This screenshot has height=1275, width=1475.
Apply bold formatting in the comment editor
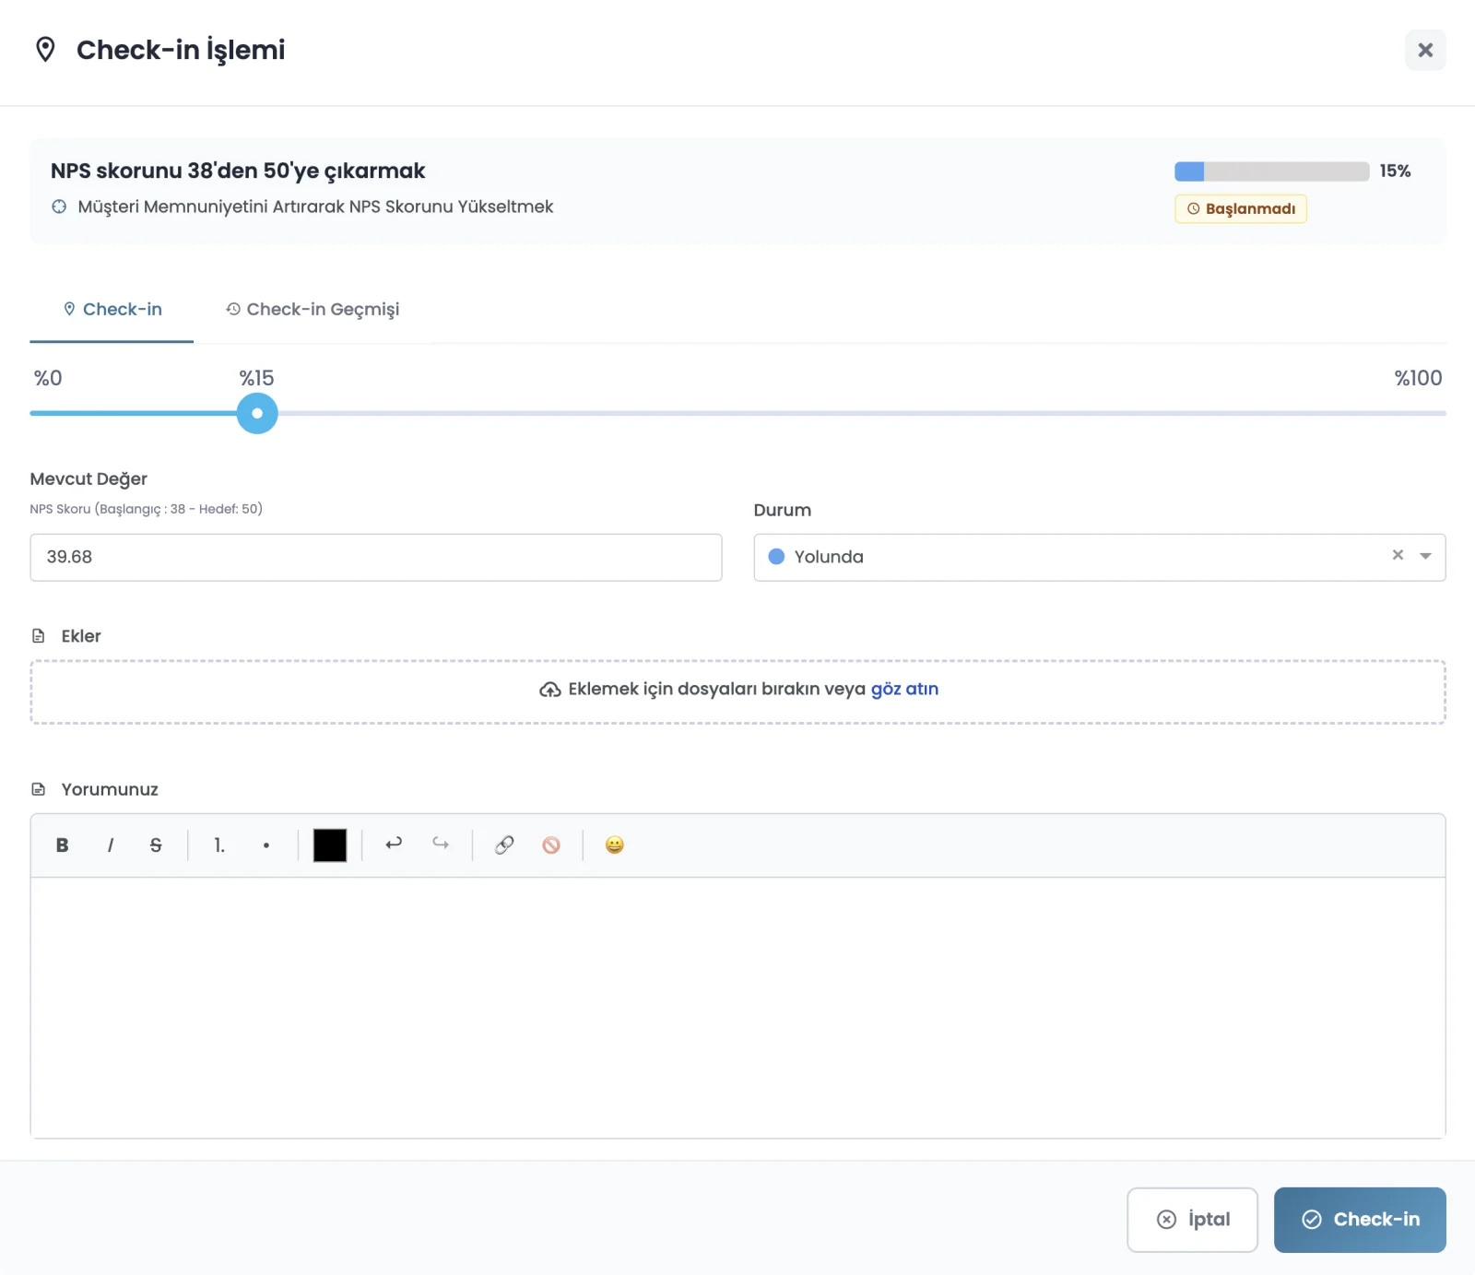click(x=63, y=844)
